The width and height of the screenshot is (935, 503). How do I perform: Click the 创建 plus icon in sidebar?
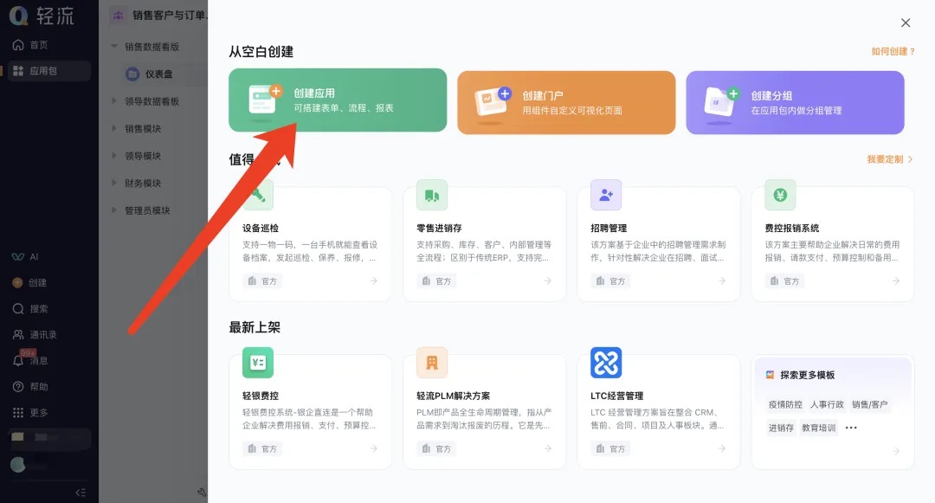(x=18, y=282)
